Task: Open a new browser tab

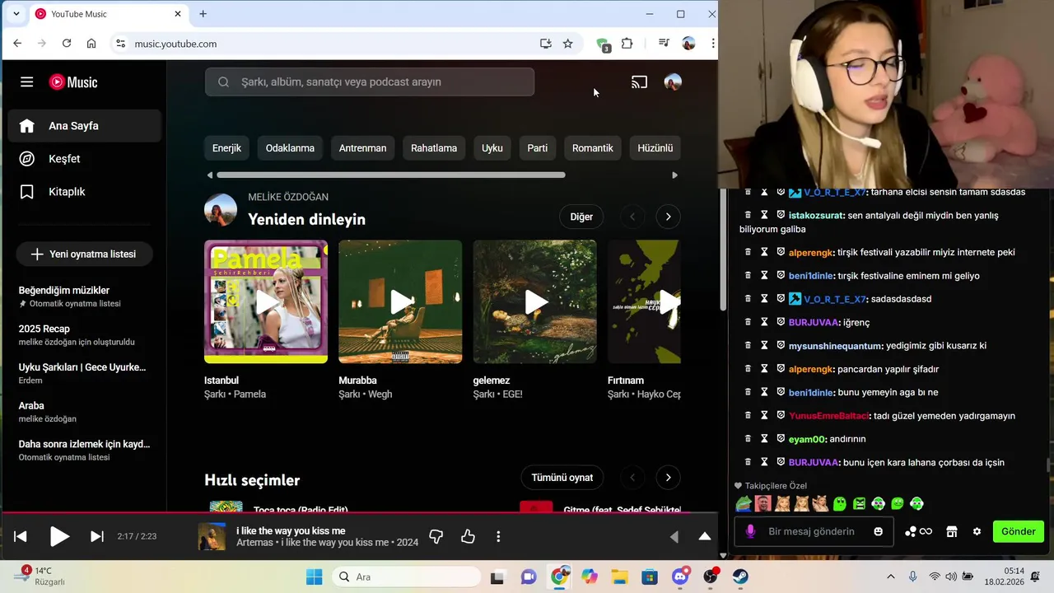Action: (x=203, y=14)
